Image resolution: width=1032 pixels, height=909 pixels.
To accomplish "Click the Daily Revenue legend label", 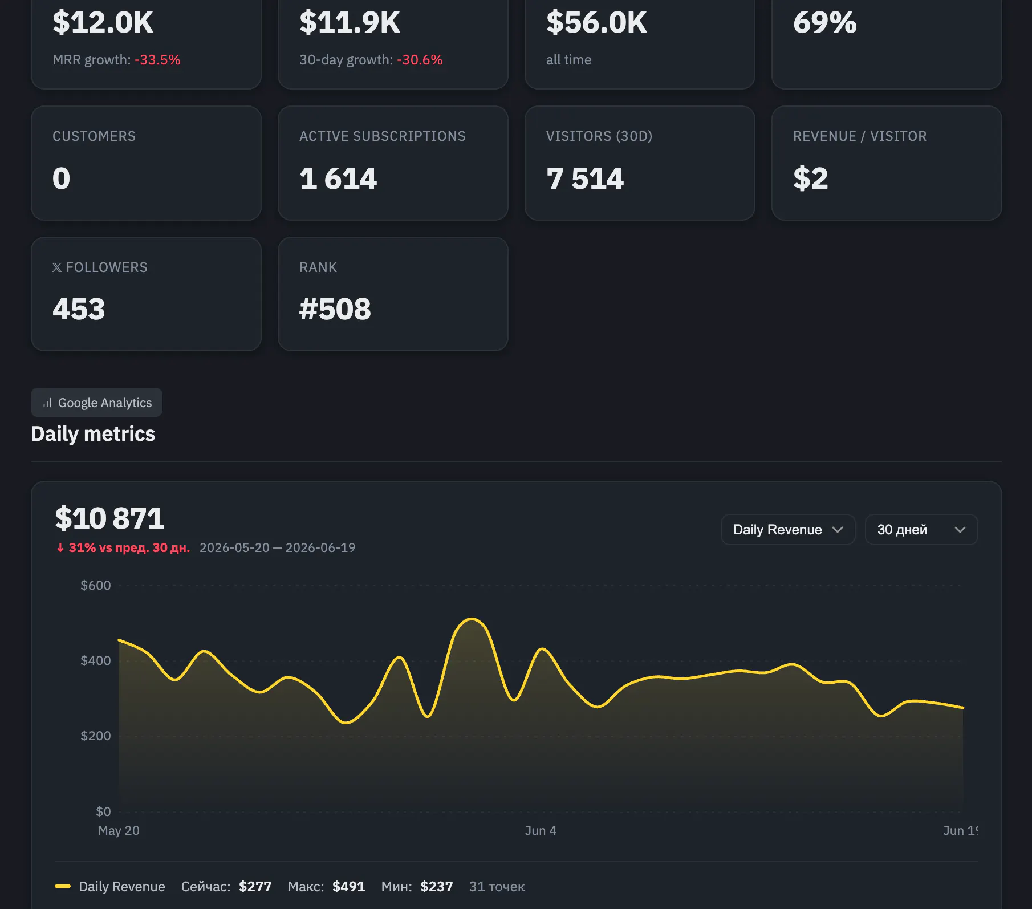I will [122, 887].
